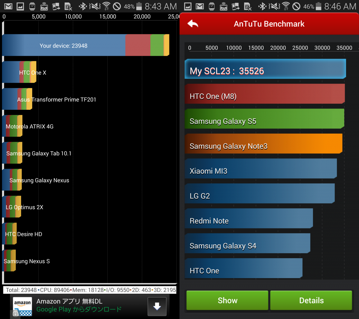The image size is (359, 319).
Task: Tap the Samsung Galaxy Nexus bar
Action: [12, 180]
